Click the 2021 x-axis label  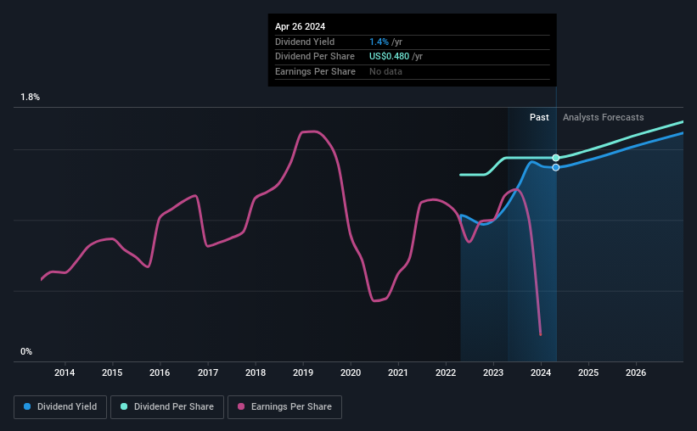[x=398, y=372]
